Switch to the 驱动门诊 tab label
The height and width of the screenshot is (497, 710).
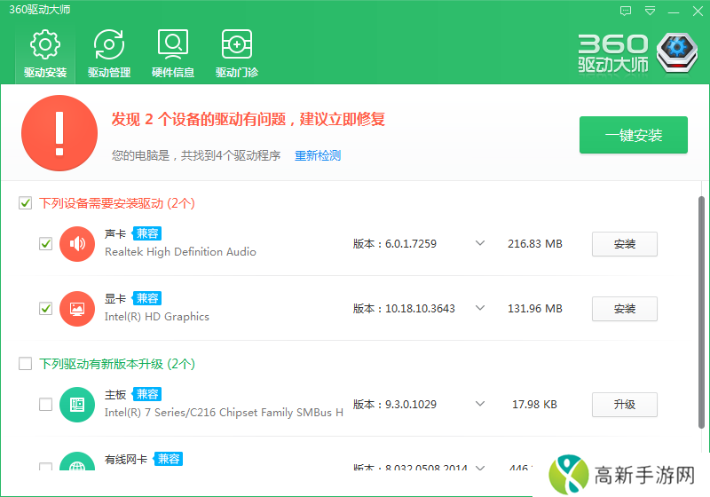coord(237,73)
